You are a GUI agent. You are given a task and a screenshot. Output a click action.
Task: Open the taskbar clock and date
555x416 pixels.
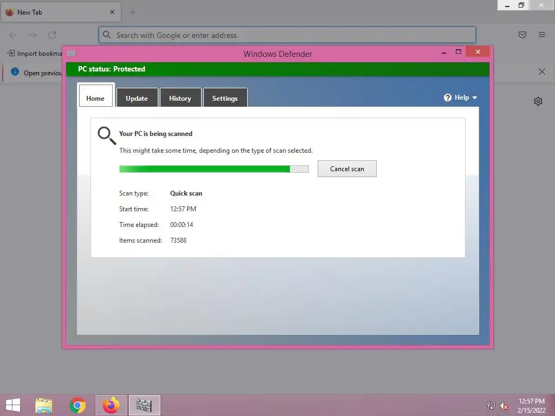coord(531,406)
